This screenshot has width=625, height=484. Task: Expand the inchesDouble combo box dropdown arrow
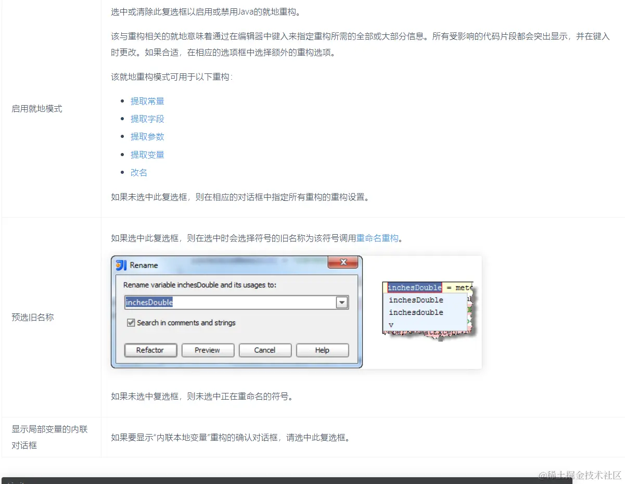click(342, 302)
